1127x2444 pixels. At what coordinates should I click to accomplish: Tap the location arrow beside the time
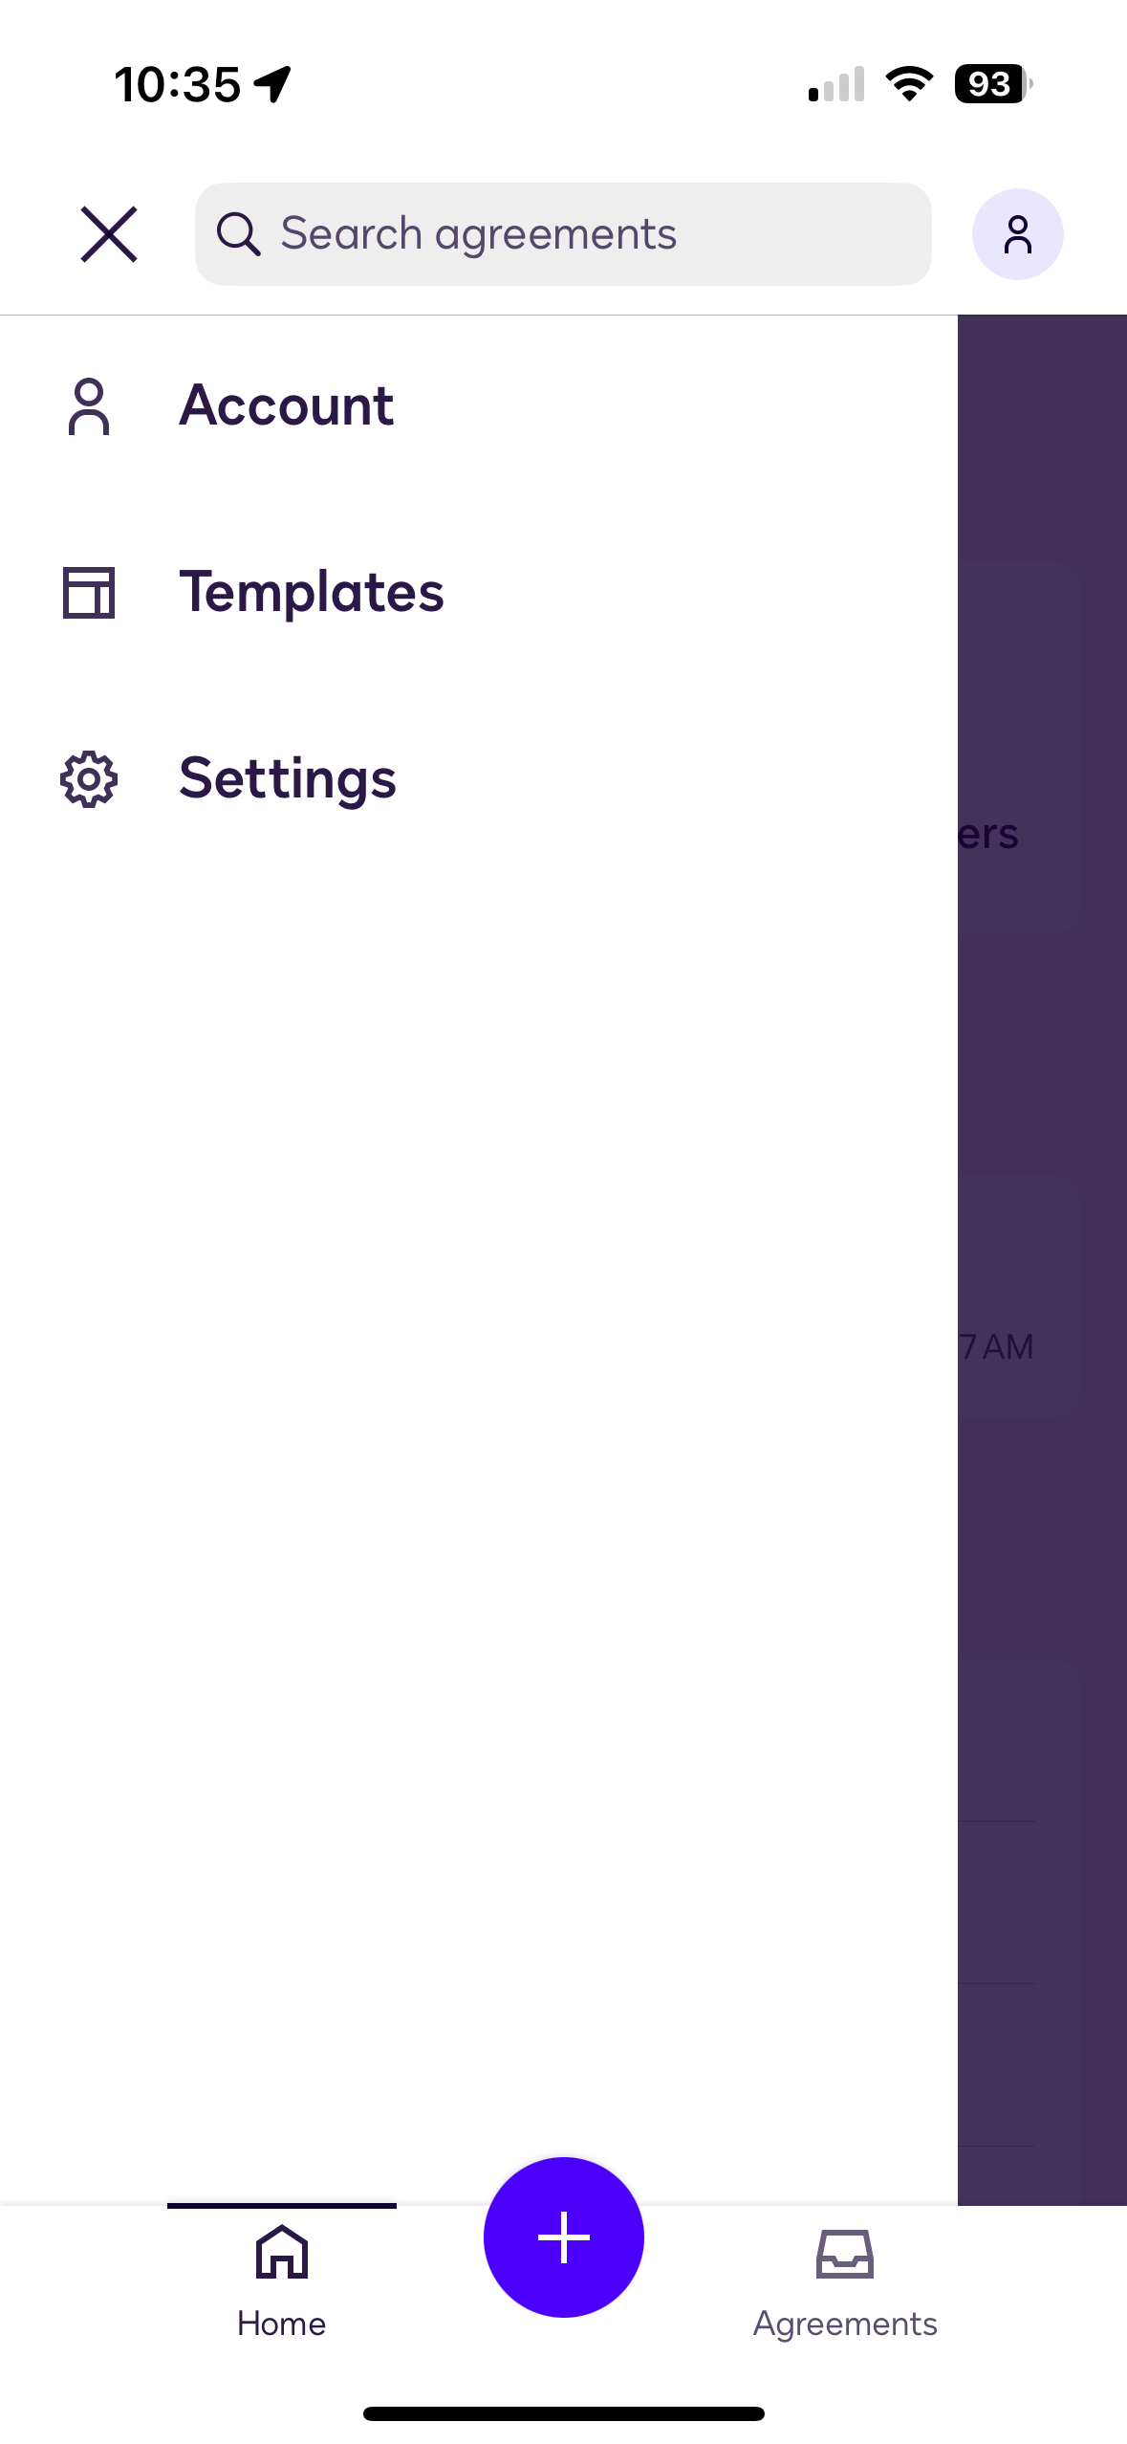pyautogui.click(x=272, y=84)
